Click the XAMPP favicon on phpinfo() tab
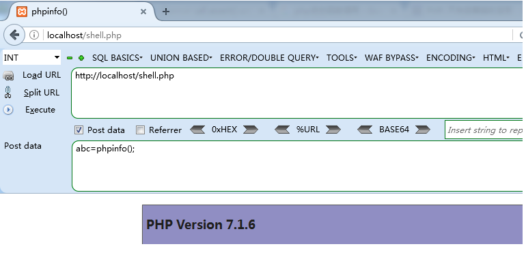This screenshot has width=526, height=268. coord(22,12)
